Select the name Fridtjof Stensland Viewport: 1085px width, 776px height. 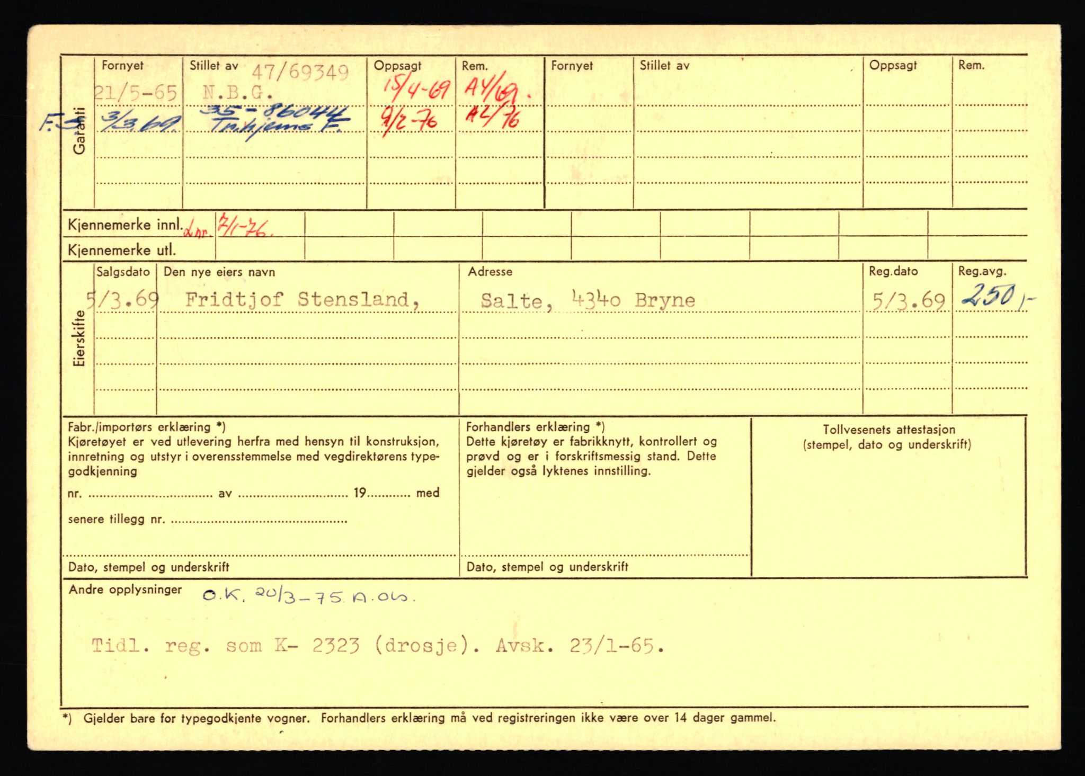coord(303,300)
